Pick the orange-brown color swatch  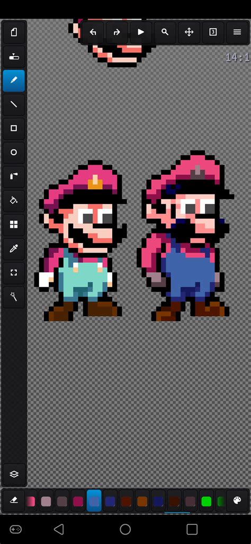[x=142, y=502]
